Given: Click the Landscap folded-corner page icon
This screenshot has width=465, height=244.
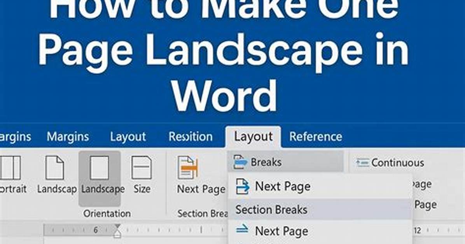Looking at the screenshot, I should (54, 168).
